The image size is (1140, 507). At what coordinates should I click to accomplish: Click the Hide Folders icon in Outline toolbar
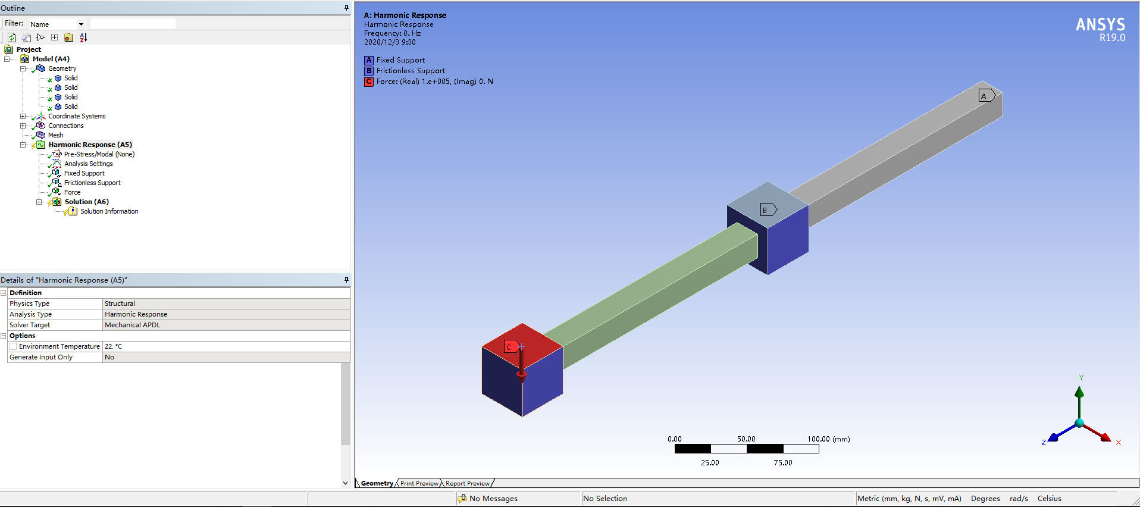tap(68, 37)
